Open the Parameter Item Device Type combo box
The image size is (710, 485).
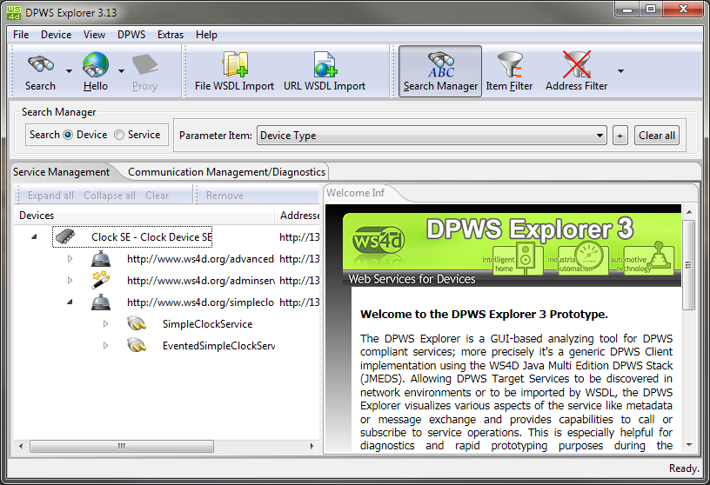(432, 136)
